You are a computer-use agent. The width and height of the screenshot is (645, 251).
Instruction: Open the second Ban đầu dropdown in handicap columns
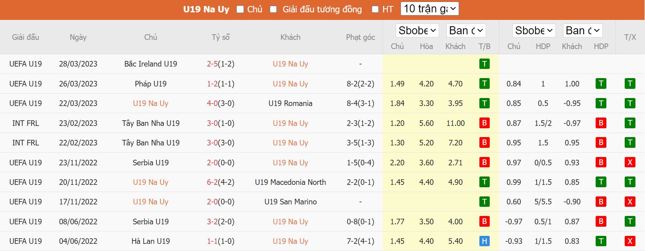point(582,31)
